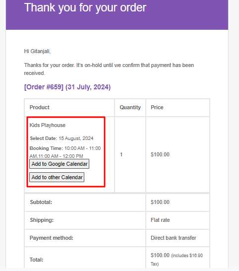
Task: Click the Booking Time slot text
Action: click(x=65, y=152)
